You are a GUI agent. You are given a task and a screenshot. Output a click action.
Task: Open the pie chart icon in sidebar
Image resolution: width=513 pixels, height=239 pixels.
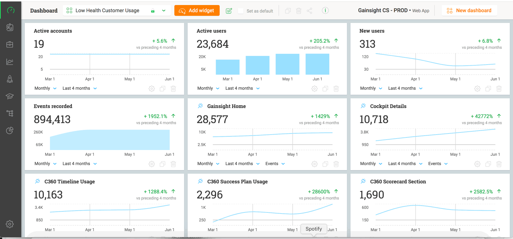pyautogui.click(x=10, y=131)
